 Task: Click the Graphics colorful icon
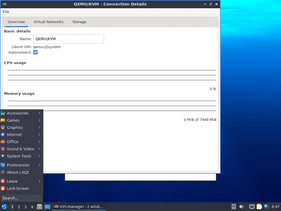(x=3, y=127)
